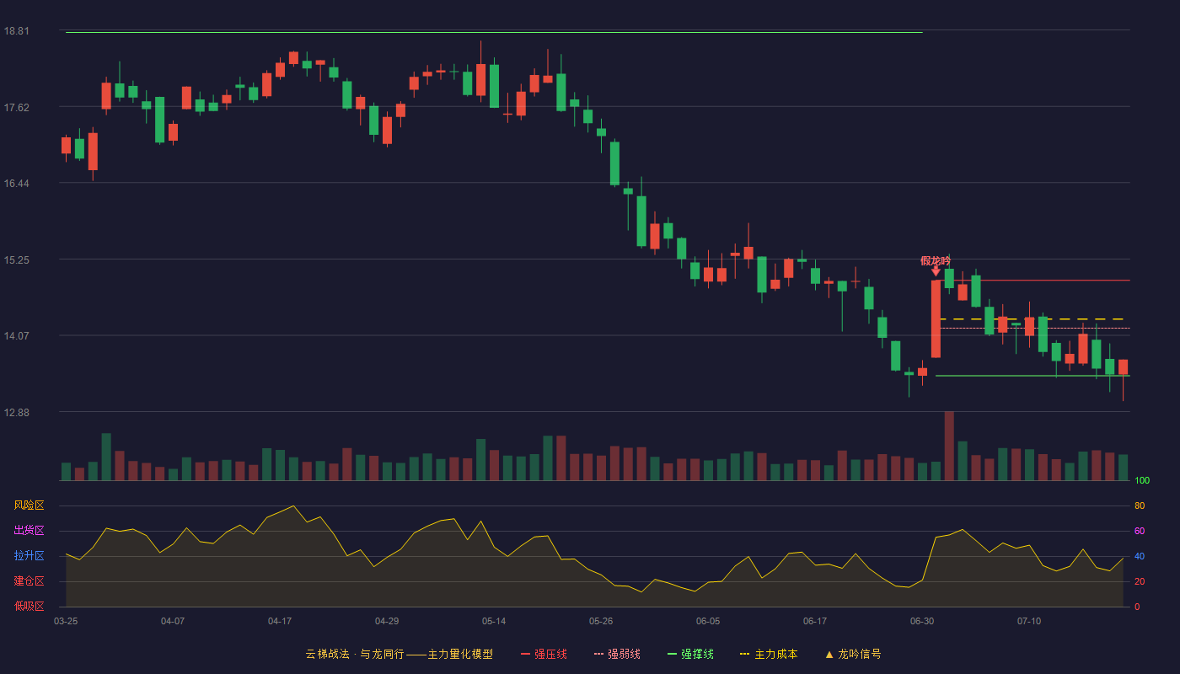Screen dimensions: 1180x674
Task: Click the 06-30 date label
Action: (922, 621)
